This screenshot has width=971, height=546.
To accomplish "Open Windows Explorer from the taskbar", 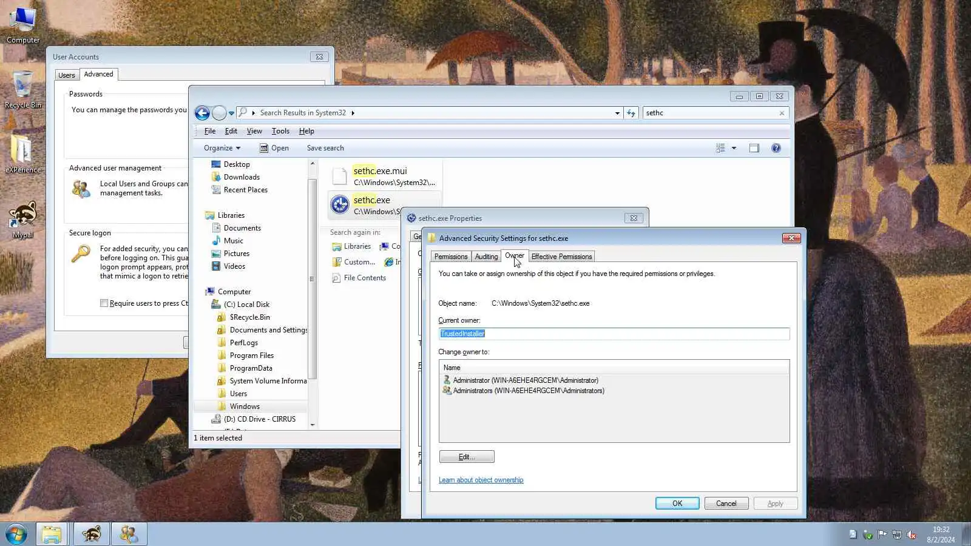I will click(x=52, y=534).
